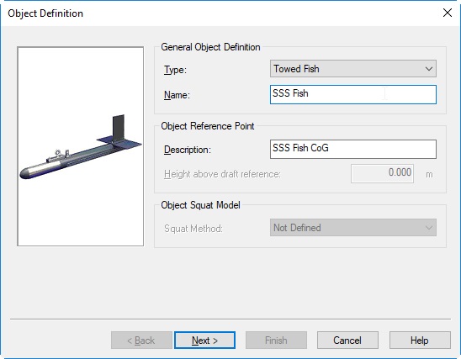Click the towed fish preview image
This screenshot has height=359, width=461.
(80, 146)
